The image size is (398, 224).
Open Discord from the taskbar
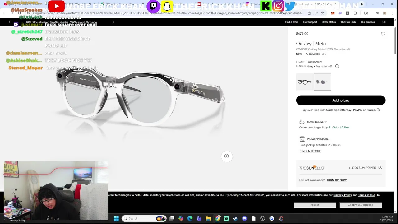[244, 218]
